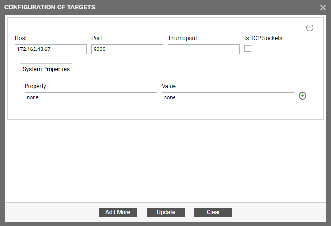This screenshot has width=331, height=226.
Task: Close the Configuration of Targets dialog
Action: point(323,8)
